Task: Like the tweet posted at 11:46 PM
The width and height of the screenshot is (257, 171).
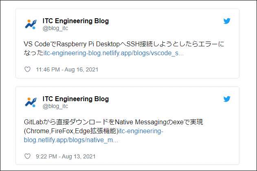Action: click(27, 69)
